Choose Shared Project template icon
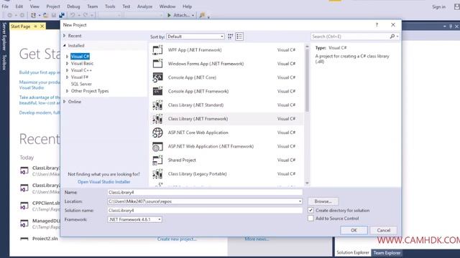This screenshot has height=258, width=460. 157,160
